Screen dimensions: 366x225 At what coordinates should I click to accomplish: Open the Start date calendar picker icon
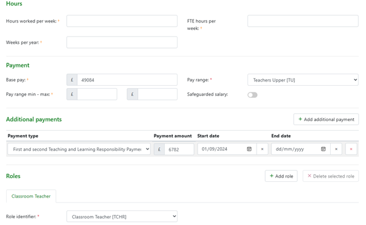point(249,149)
